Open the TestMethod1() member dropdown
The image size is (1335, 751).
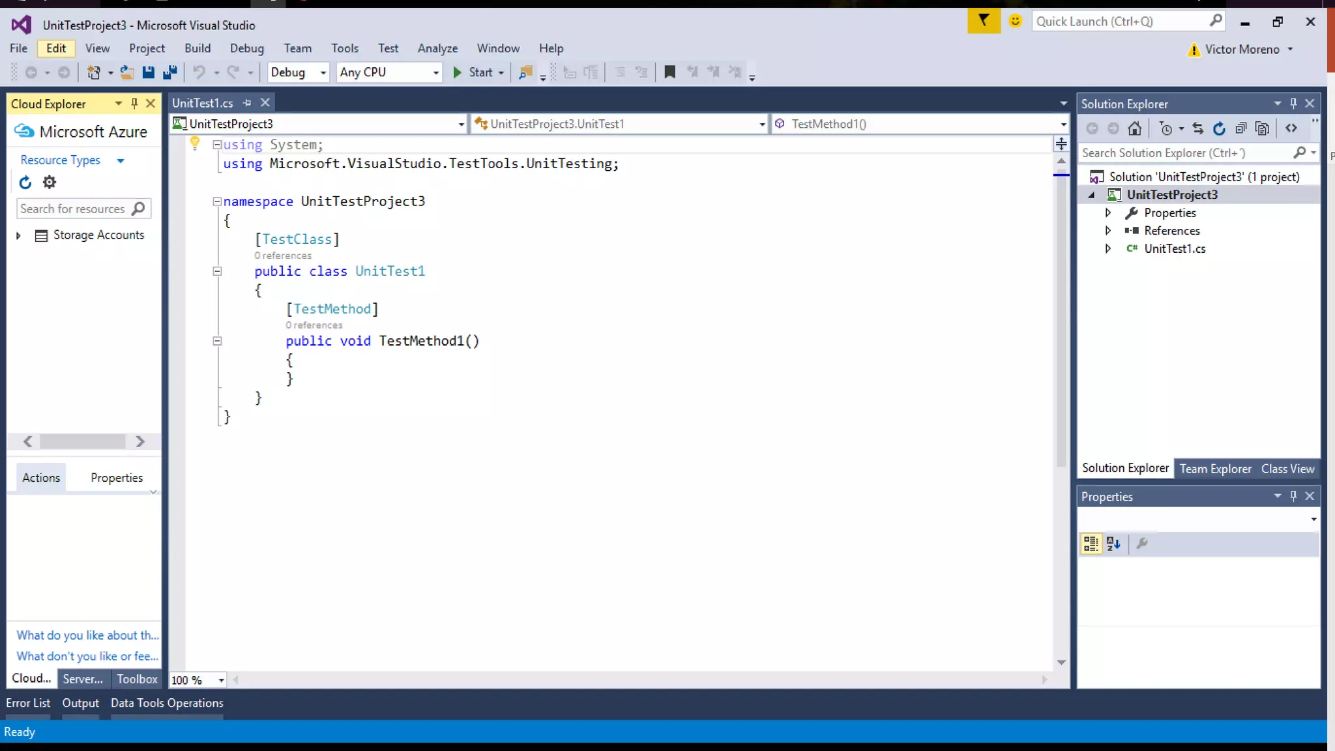[920, 124]
